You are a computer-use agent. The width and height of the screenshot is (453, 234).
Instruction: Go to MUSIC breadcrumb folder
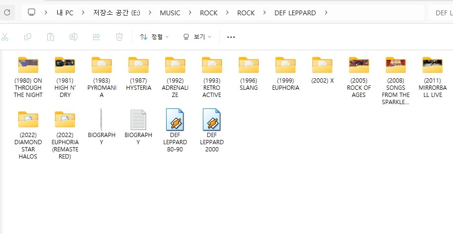(x=170, y=13)
